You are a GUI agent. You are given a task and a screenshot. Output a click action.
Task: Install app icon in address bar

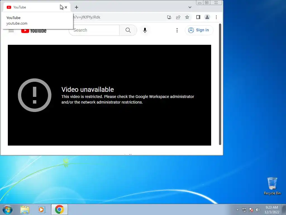(x=169, y=17)
